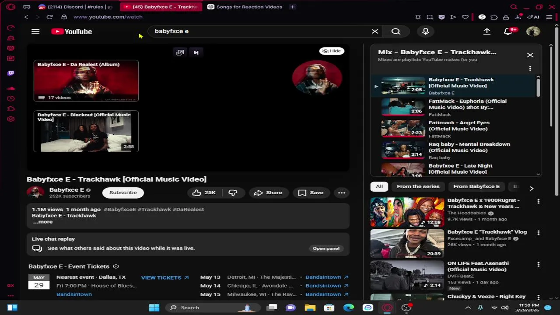Screen dimensions: 560x315
Task: Save the video to a playlist
Action: [311, 192]
